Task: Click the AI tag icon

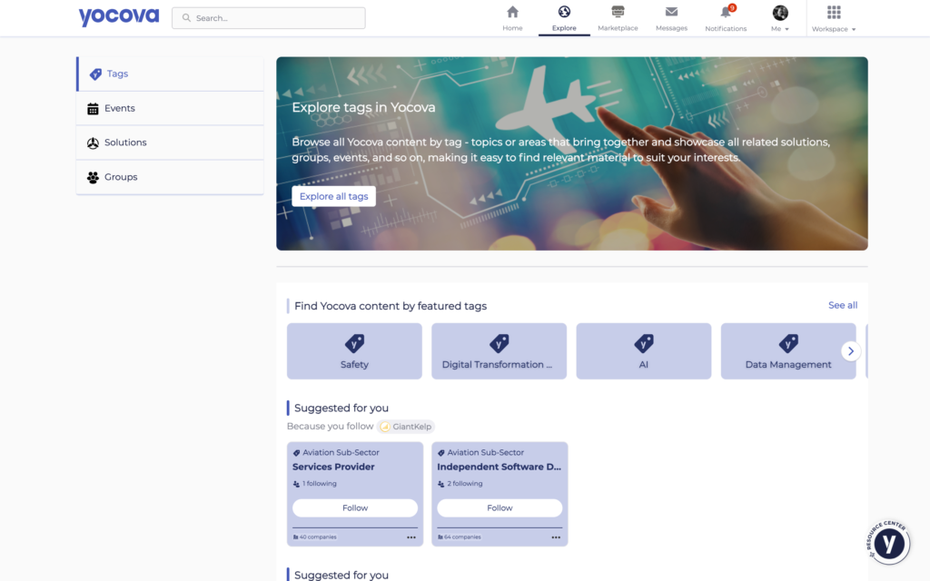Action: coord(644,343)
